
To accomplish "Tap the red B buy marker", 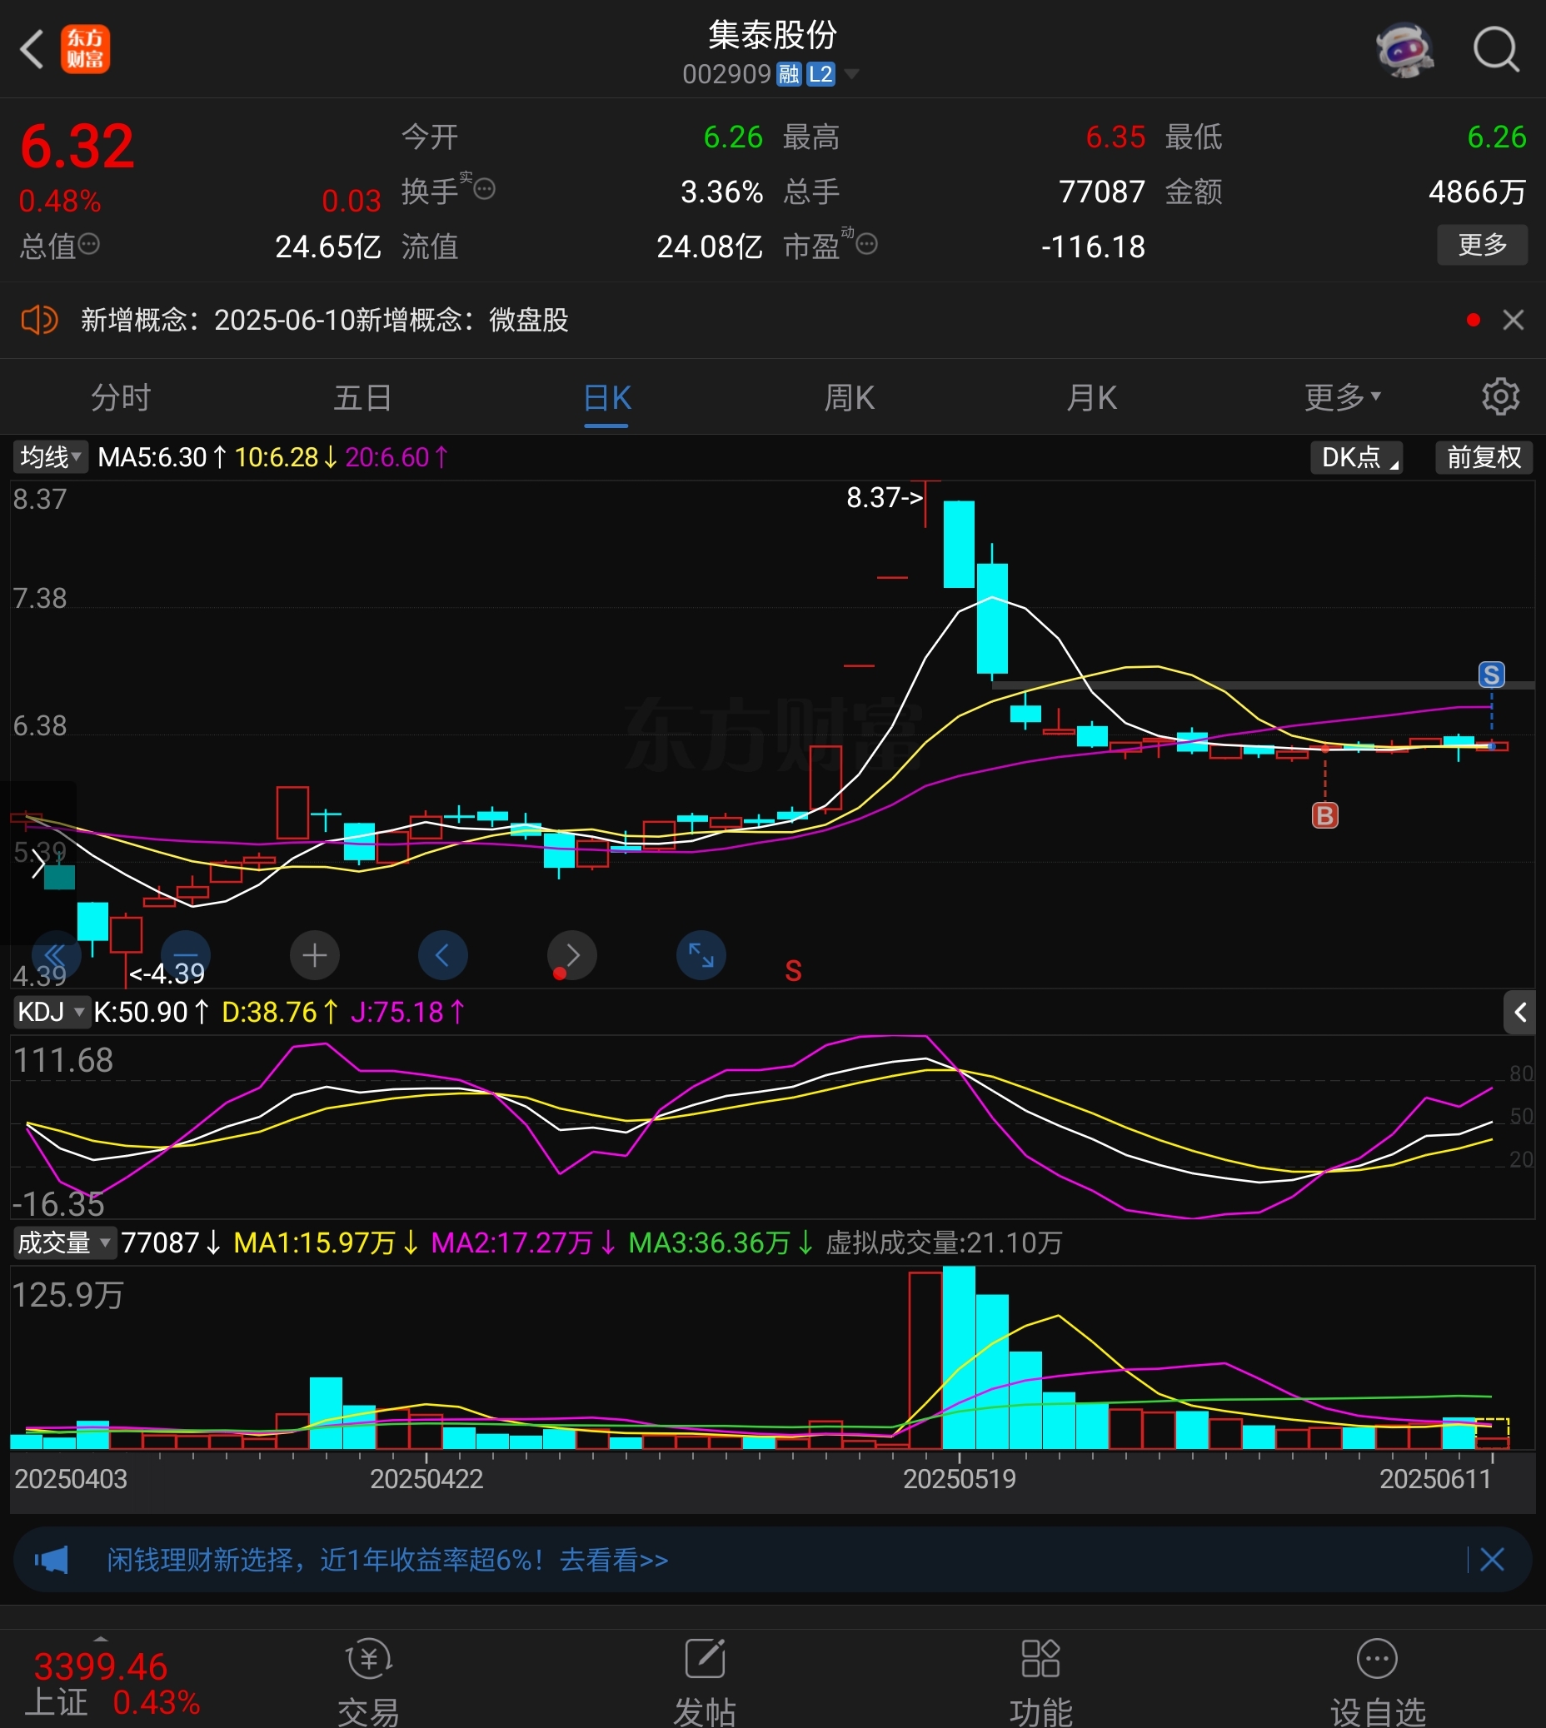I will (1325, 816).
